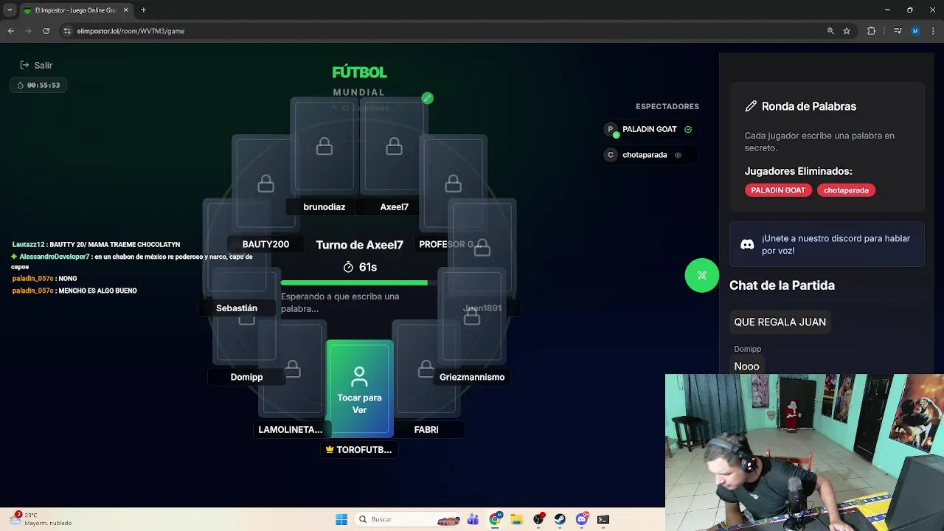The image size is (944, 531).
Task: Click the Axeel7 player name label
Action: click(394, 206)
